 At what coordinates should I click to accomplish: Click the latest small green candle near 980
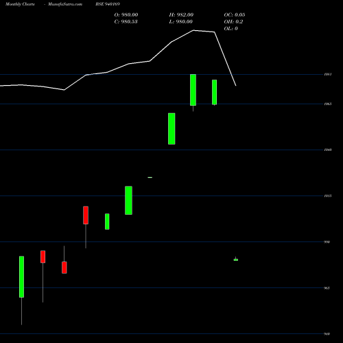coord(236,259)
